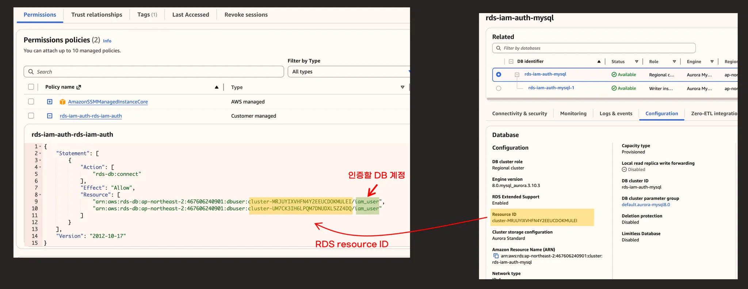This screenshot has height=289, width=748.
Task: Open the rds-iam-auth-mysql-1 instance link
Action: pyautogui.click(x=551, y=88)
